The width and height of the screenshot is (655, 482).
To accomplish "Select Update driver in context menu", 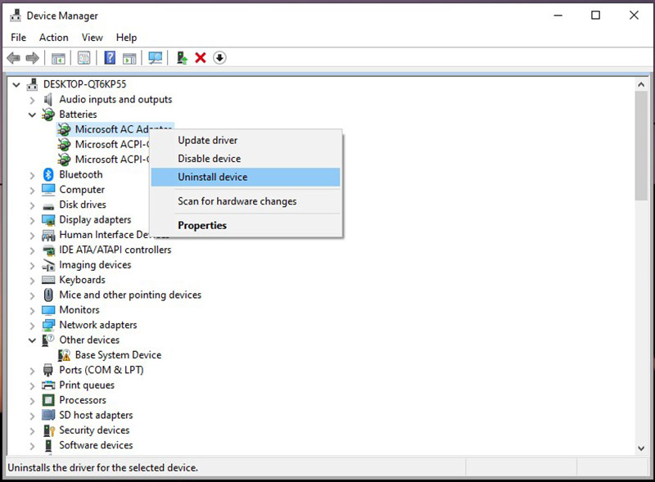I will point(246,140).
